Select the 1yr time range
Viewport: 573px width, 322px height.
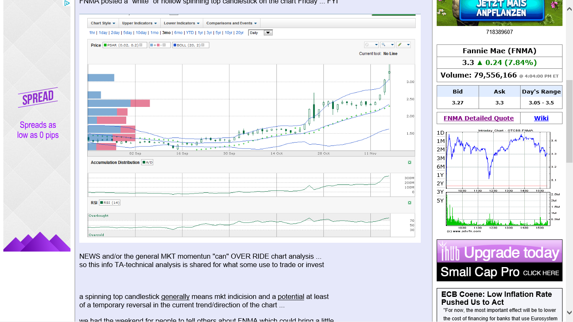[x=201, y=33]
